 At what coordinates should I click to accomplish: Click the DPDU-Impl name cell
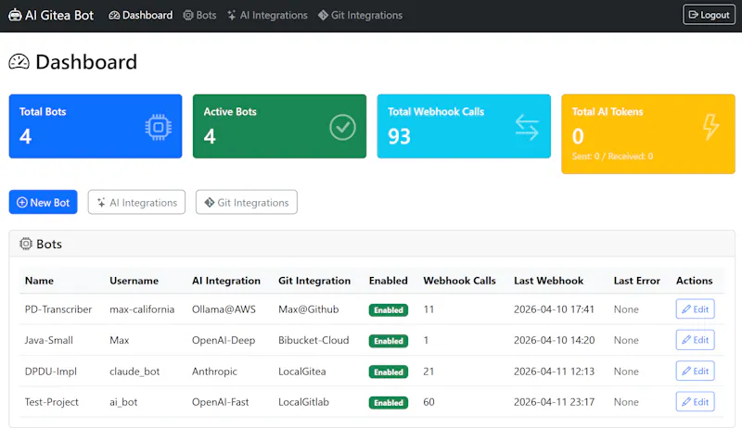coord(51,371)
